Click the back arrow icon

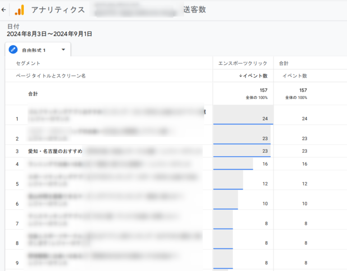tap(4, 10)
